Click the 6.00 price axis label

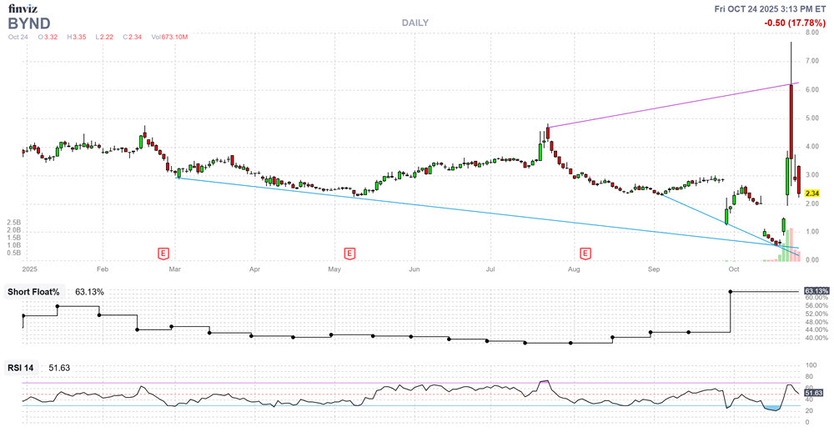point(812,90)
